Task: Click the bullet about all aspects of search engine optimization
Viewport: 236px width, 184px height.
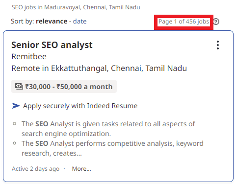Action: [x=108, y=129]
